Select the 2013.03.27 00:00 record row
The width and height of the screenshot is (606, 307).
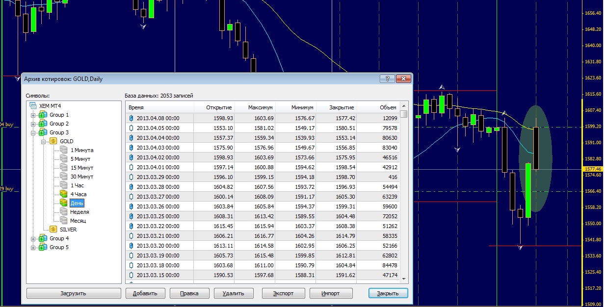(x=263, y=197)
